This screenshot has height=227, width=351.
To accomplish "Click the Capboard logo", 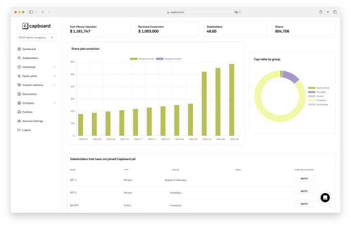I will 36,26.
